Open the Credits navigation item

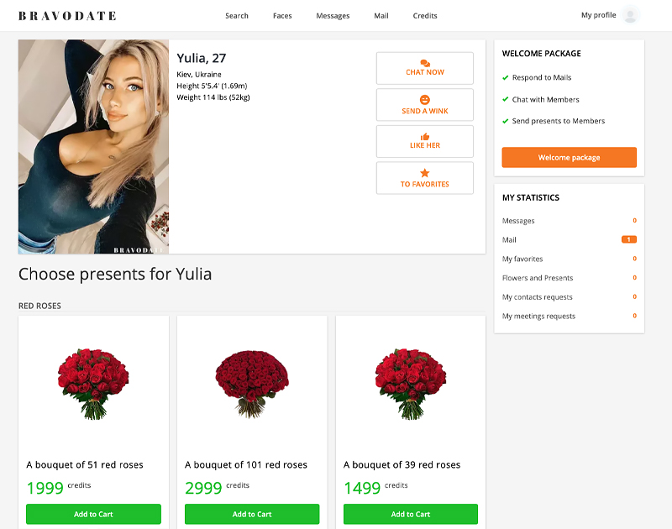425,16
